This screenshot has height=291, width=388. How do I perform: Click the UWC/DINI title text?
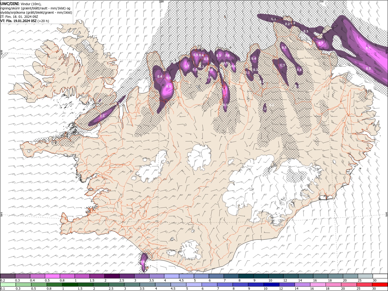tap(9, 3)
